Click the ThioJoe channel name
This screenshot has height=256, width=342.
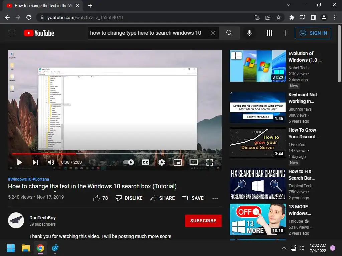click(x=296, y=221)
